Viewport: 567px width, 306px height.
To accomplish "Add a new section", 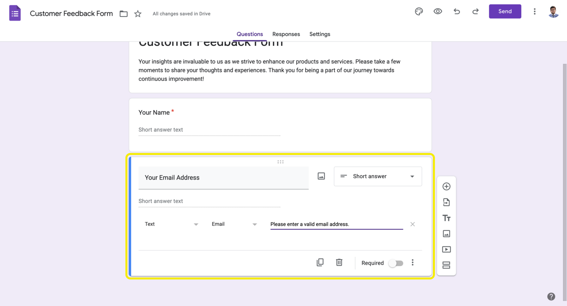I will click(x=446, y=265).
